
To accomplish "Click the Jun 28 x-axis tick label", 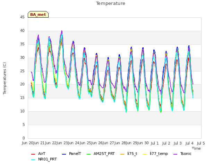I will coord(120,143).
